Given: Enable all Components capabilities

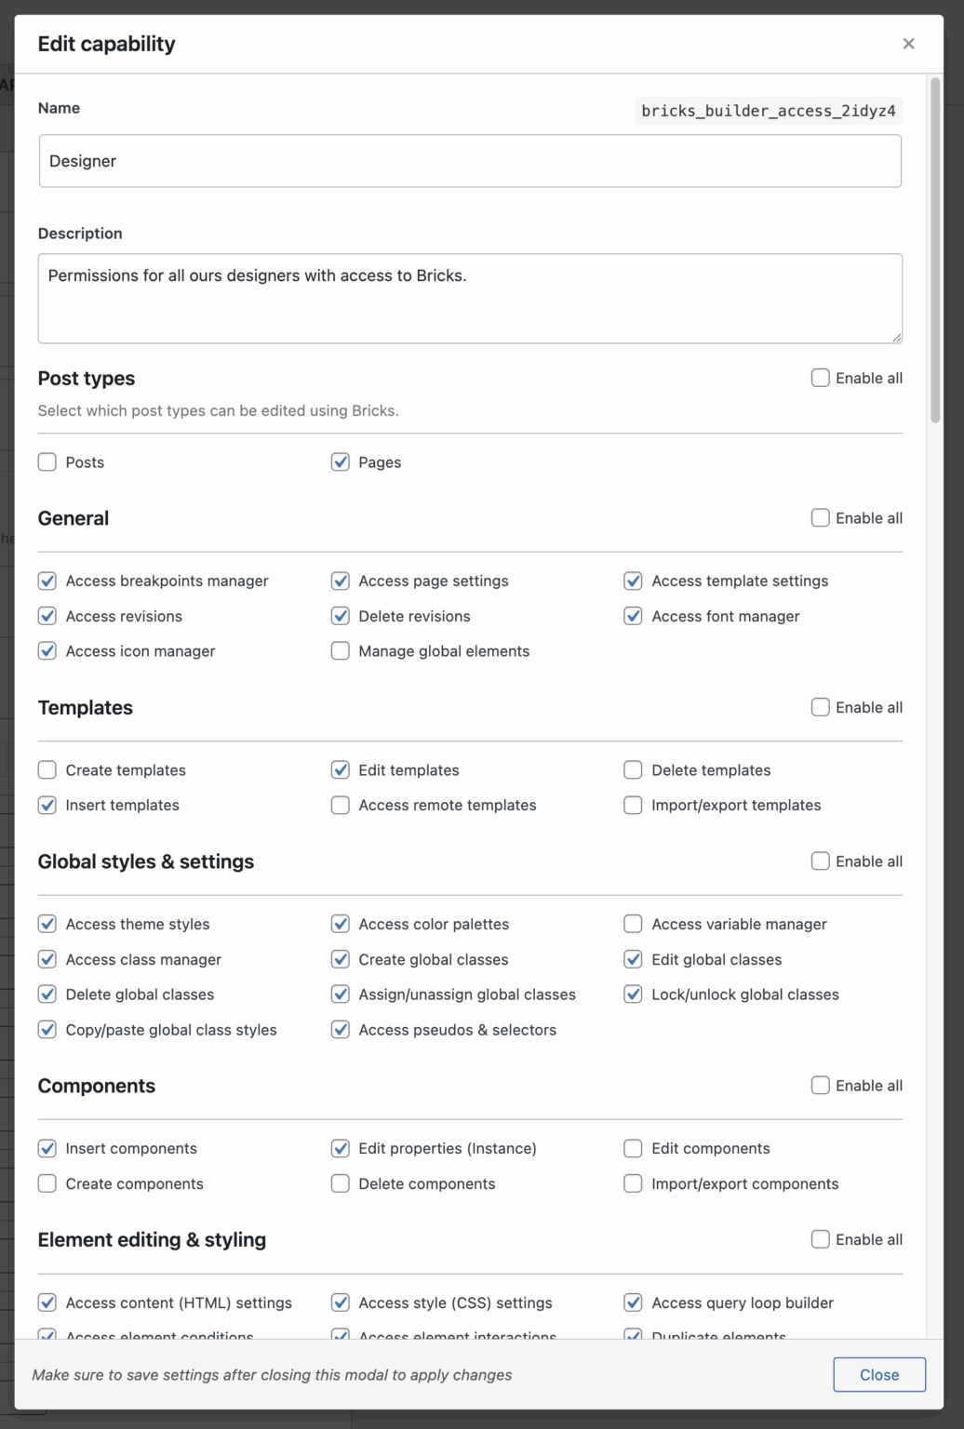Looking at the screenshot, I should pyautogui.click(x=820, y=1085).
